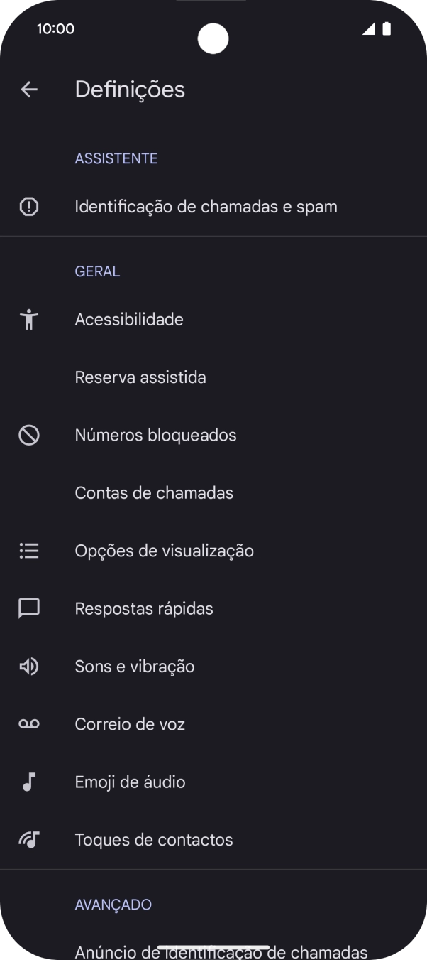Select Anúncio de identificação de chamadas
Viewport: 427px width, 960px height.
[221, 950]
